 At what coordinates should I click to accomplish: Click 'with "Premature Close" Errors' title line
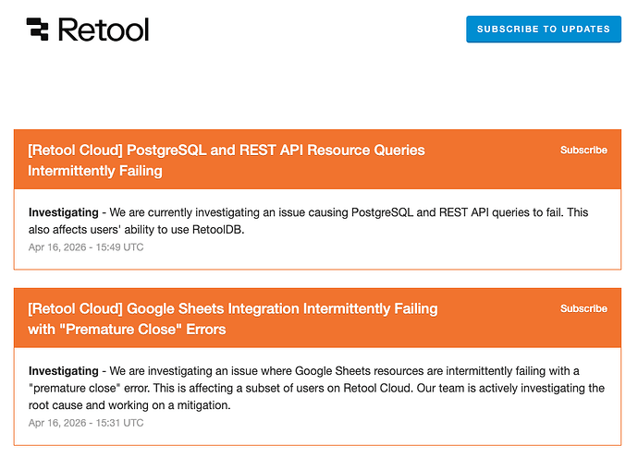coord(127,330)
